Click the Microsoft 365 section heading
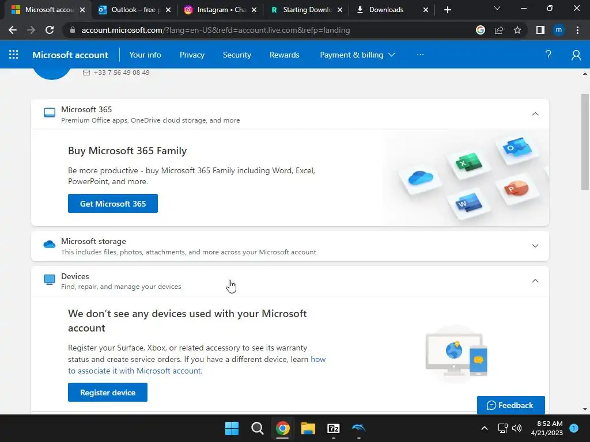Viewport: 590px width, 442px height. pyautogui.click(x=86, y=109)
